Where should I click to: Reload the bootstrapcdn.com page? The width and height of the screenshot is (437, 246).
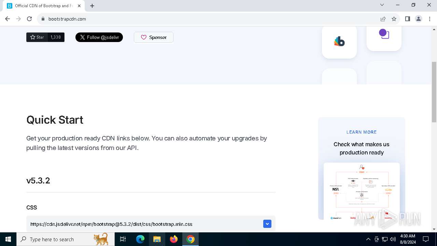click(x=29, y=19)
